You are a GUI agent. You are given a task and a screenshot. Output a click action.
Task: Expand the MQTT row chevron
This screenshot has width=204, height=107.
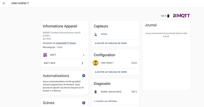(x=84, y=55)
